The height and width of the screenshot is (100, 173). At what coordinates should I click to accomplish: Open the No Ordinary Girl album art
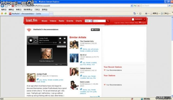pyautogui.click(x=46, y=54)
